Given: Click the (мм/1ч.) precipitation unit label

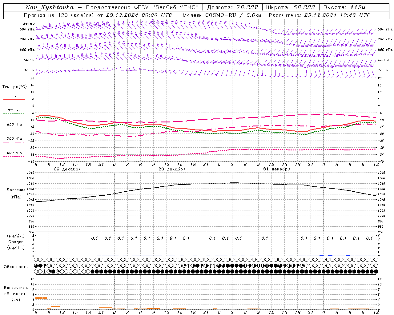Looking at the screenshot, I should click(16, 248).
